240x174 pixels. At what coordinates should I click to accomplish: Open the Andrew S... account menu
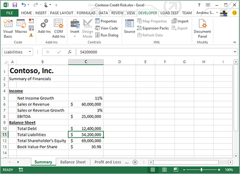207,13
